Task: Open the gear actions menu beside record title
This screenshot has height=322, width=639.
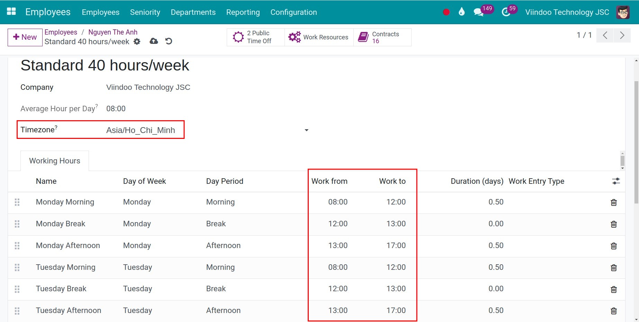Action: [x=137, y=41]
